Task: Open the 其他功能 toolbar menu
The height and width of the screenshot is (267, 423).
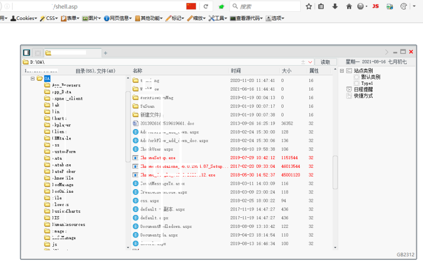Action: 149,18
